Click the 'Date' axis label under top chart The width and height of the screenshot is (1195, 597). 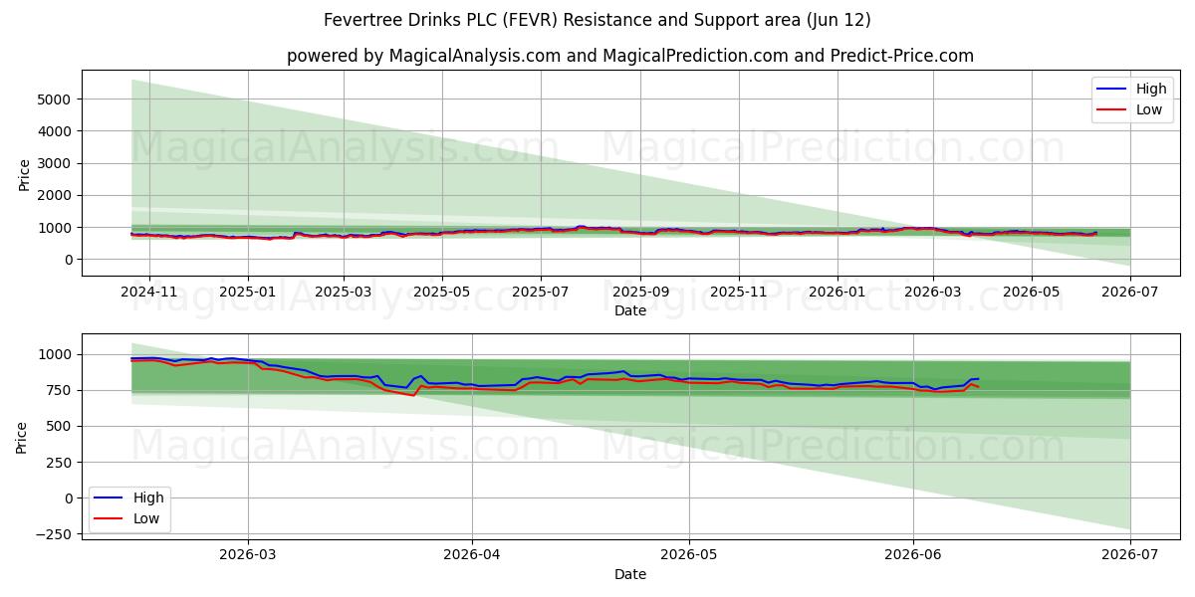tap(630, 310)
